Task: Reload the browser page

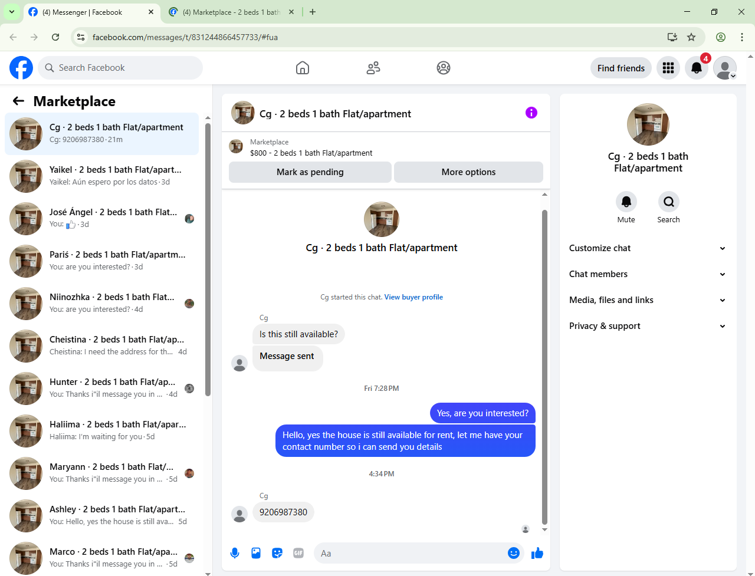Action: coord(55,37)
